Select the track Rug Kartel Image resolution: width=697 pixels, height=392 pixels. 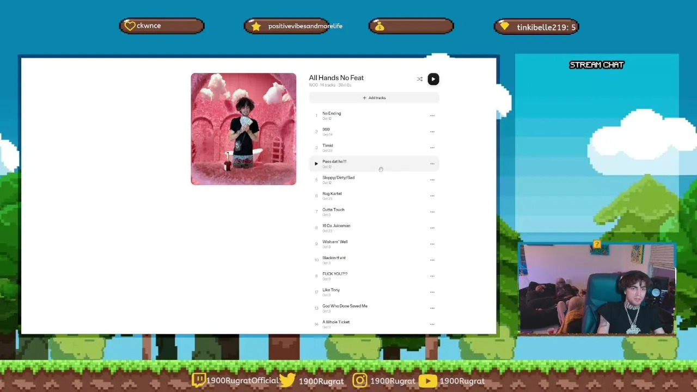(x=374, y=195)
